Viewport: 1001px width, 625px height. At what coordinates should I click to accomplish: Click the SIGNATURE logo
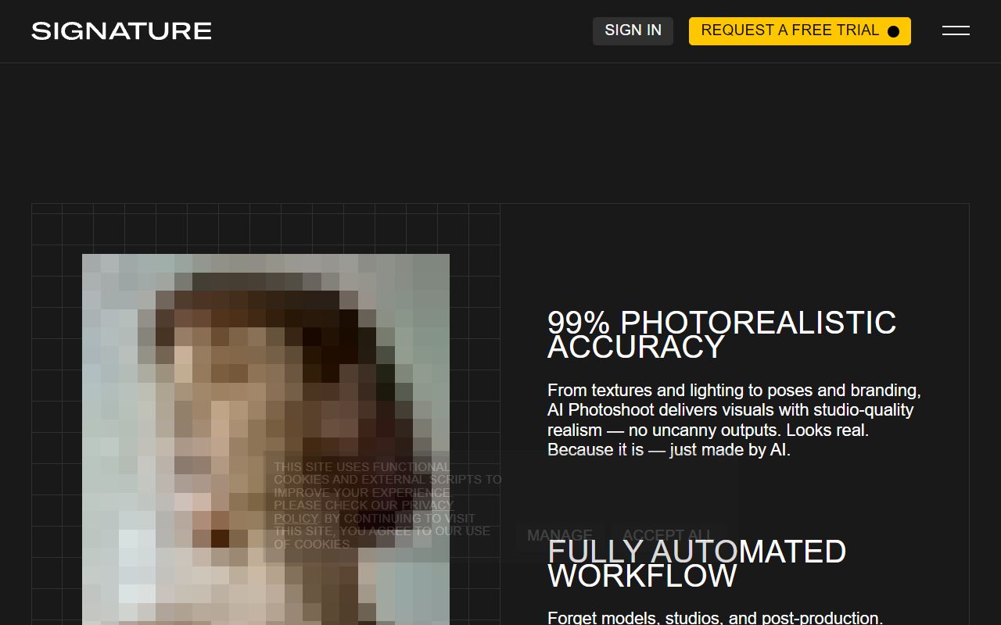121,30
